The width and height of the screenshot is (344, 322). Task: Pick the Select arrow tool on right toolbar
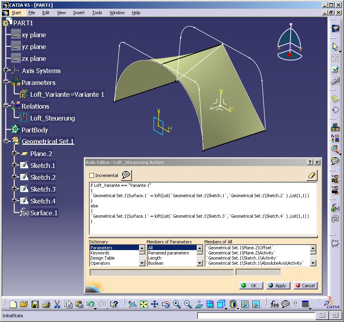point(335,47)
